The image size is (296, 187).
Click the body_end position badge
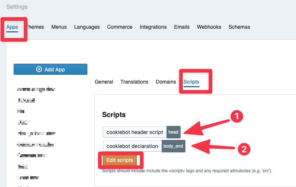coord(173,146)
